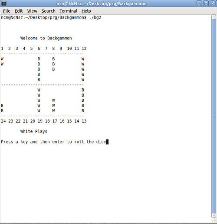Screen dimensions: 217x224
Task: Maximize the terminal window
Action: [x=206, y=3]
